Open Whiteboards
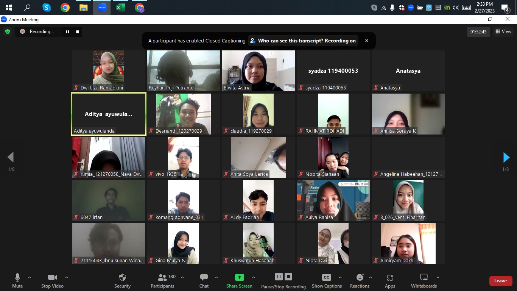Screen dimensions: 517x291 (424, 280)
